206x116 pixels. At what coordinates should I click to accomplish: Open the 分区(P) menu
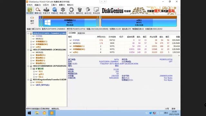[x=46, y=5]
